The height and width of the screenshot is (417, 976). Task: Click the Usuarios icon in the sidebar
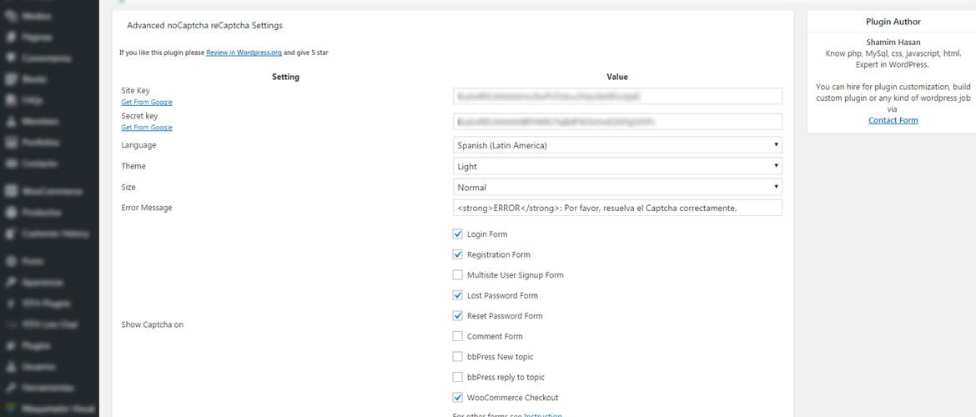[x=12, y=366]
